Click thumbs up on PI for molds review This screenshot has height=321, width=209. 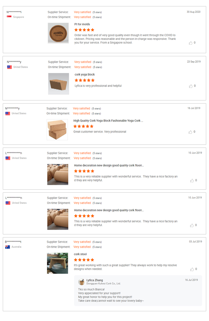tap(191, 43)
